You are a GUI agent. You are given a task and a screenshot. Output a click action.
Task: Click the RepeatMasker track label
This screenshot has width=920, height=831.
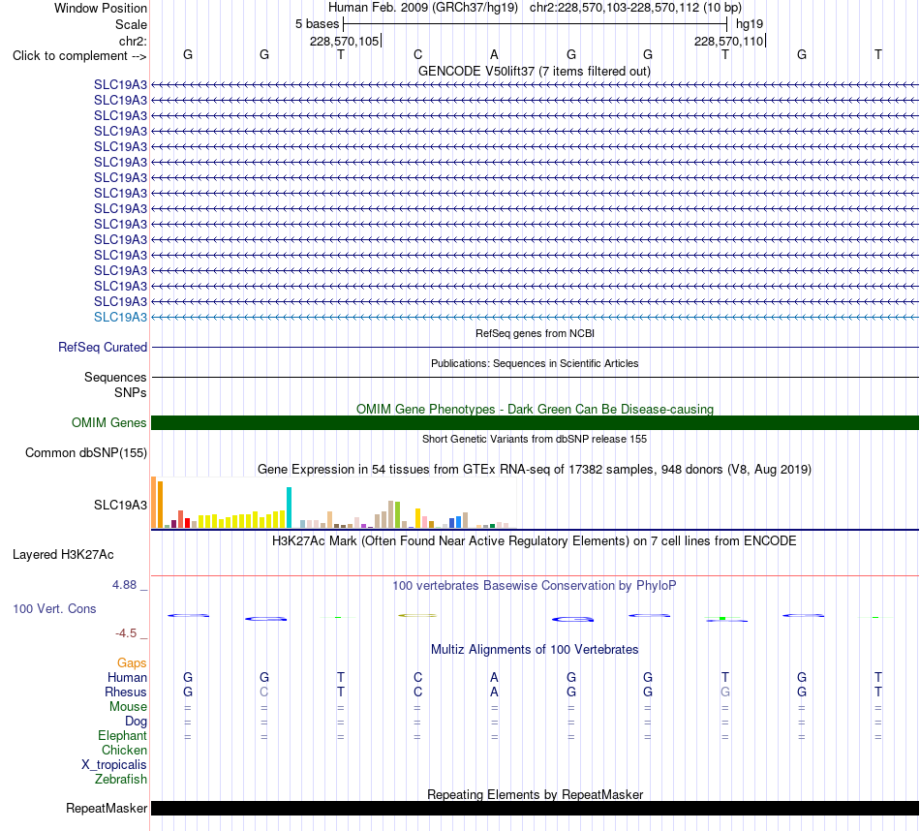[x=107, y=808]
